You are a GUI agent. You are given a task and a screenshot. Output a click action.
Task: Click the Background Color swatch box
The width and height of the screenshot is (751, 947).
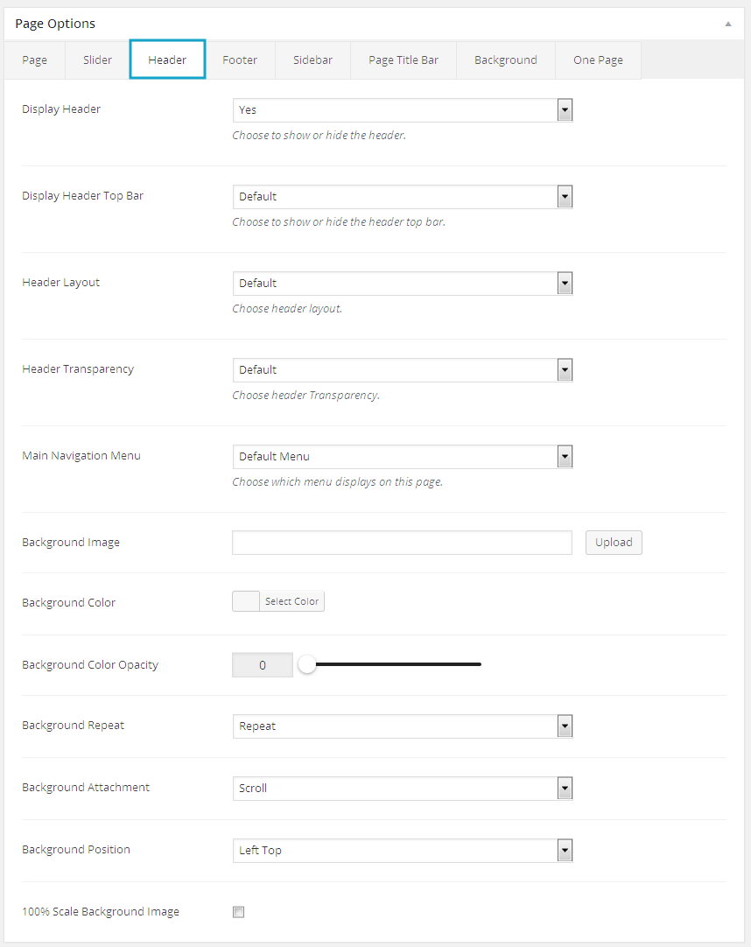pyautogui.click(x=246, y=601)
